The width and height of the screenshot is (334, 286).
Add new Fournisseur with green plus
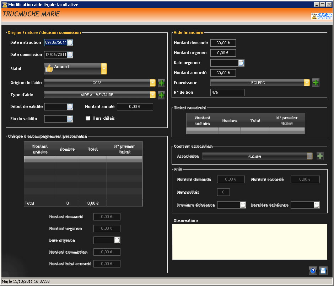[x=316, y=83]
